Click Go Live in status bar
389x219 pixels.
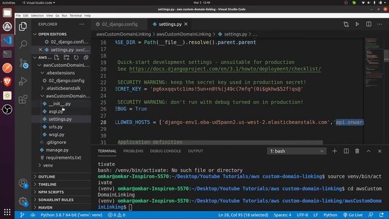click(x=353, y=215)
